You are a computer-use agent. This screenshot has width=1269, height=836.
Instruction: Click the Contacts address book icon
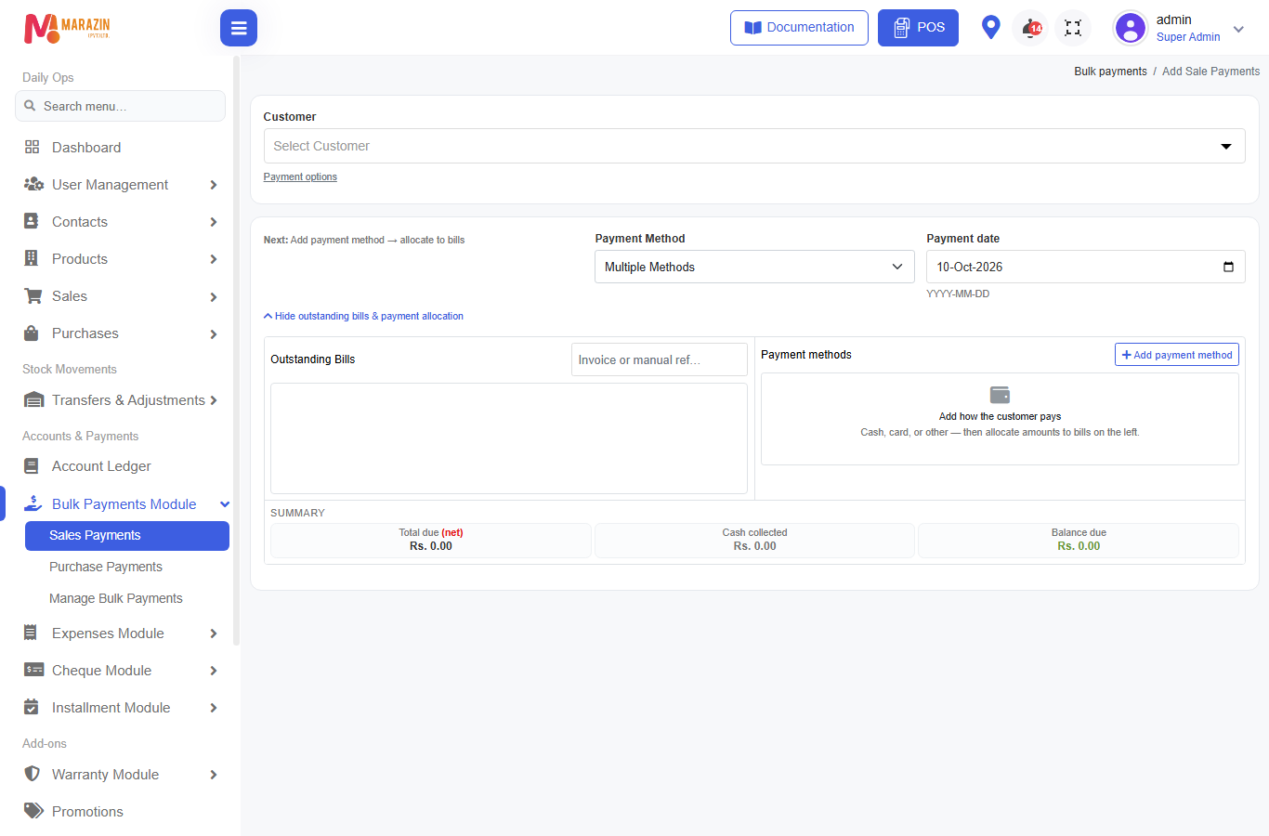pos(32,221)
